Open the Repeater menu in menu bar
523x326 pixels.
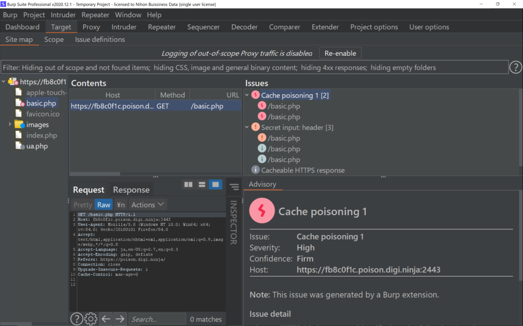click(x=95, y=15)
